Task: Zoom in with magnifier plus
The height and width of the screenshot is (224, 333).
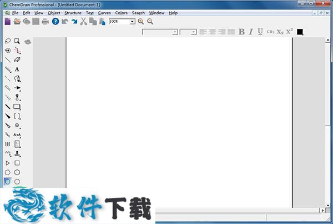Action: [140, 22]
